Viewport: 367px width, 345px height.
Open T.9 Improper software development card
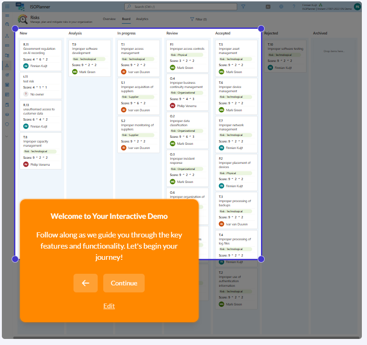pos(90,58)
